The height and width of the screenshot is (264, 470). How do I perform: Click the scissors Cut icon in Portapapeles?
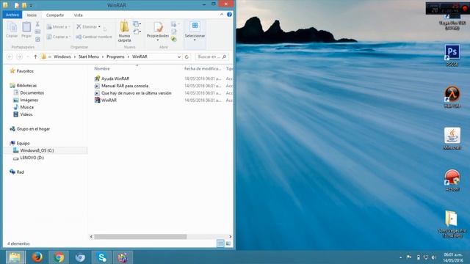point(37,24)
